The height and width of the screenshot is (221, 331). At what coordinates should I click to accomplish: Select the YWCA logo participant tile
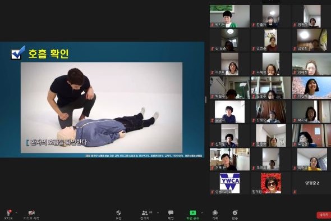(229, 183)
